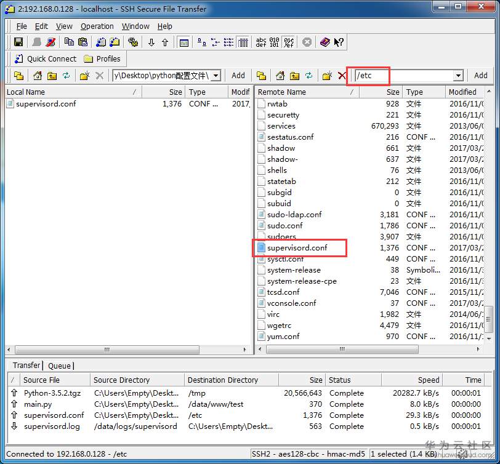Screen dimensions: 500x464
Task: Open the Window menu
Action: tap(135, 26)
